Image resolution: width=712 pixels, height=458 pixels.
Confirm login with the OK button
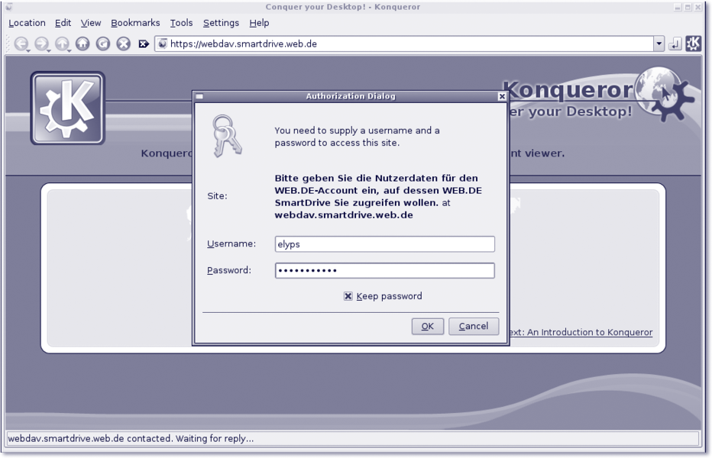(427, 326)
